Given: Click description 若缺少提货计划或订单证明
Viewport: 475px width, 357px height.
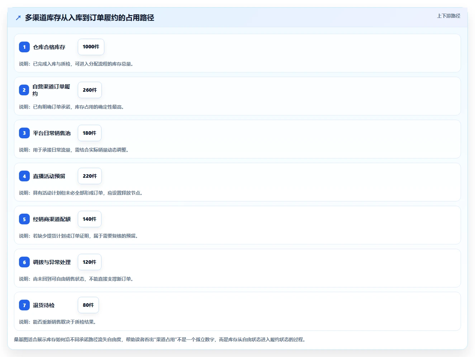Looking at the screenshot, I should pyautogui.click(x=79, y=236).
